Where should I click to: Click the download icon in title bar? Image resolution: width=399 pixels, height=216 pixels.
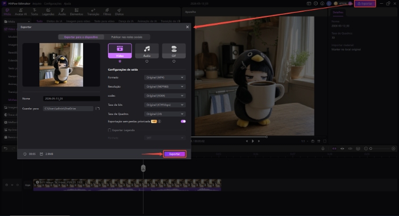tap(322, 4)
